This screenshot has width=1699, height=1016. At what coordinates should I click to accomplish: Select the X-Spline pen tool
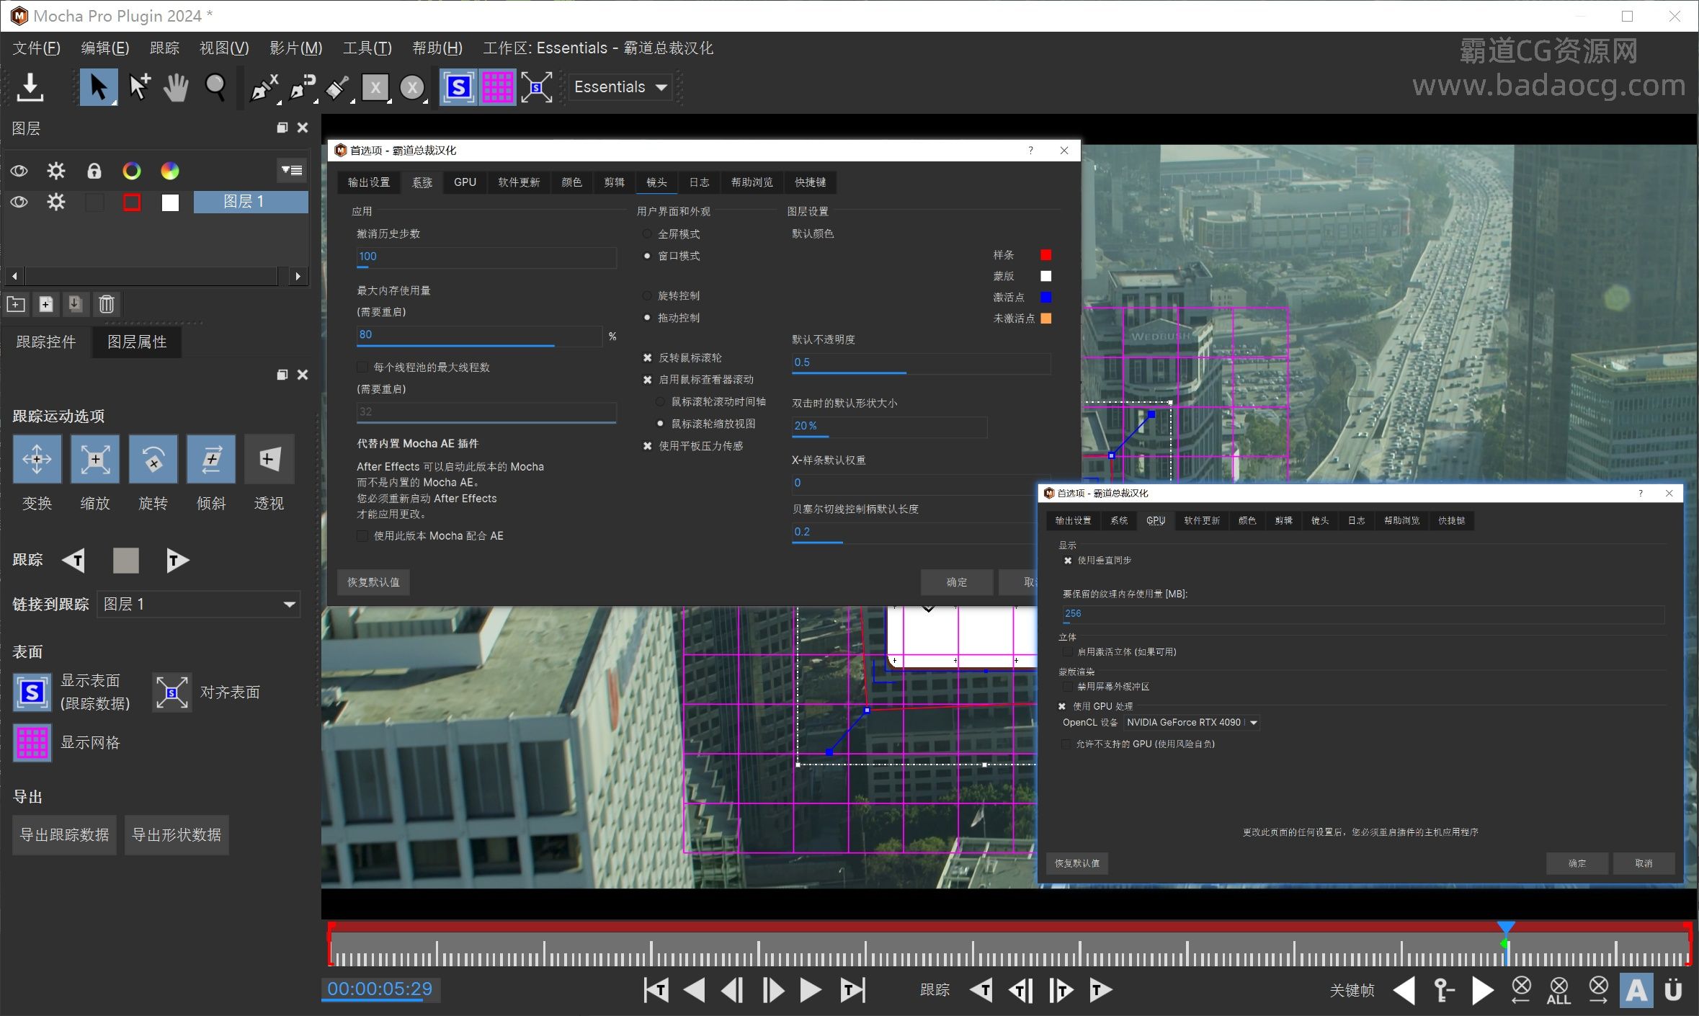point(264,87)
